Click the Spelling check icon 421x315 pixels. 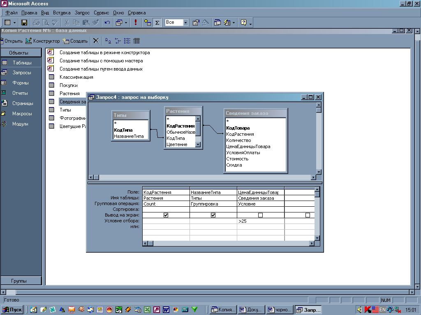[x=56, y=23]
